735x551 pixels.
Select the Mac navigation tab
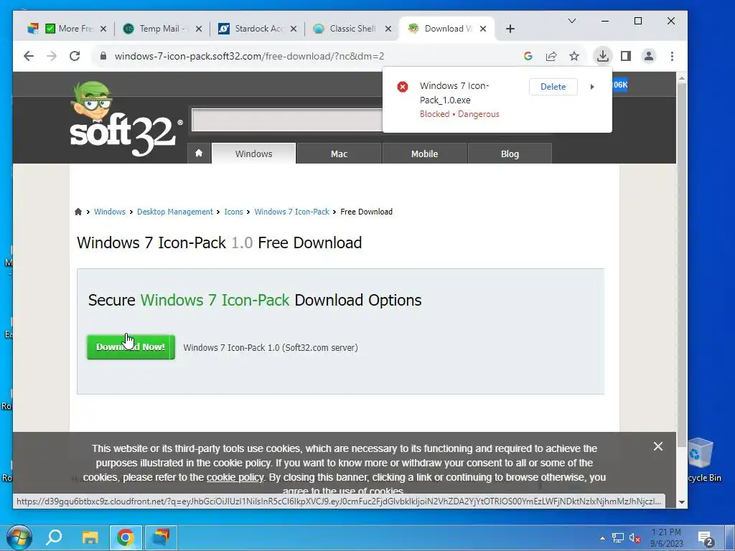(x=339, y=154)
